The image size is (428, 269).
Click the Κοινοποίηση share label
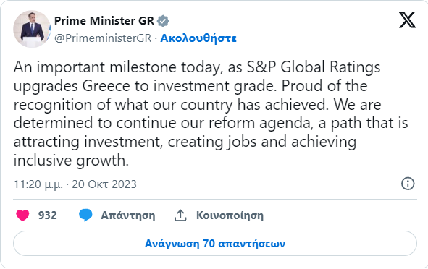click(x=230, y=215)
